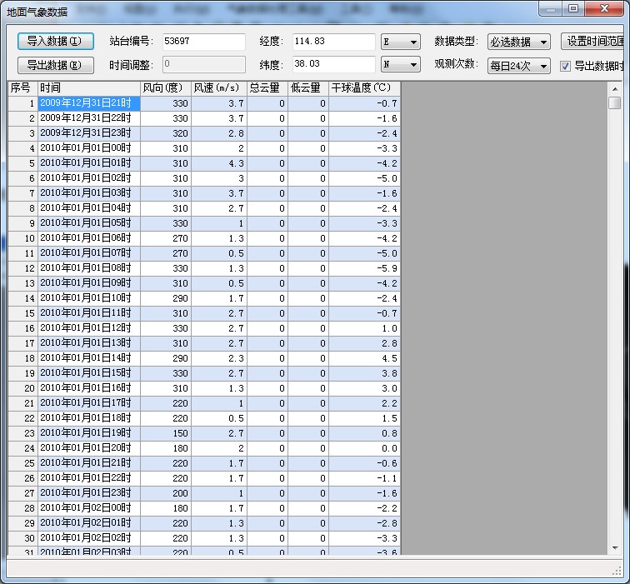The width and height of the screenshot is (630, 584).
Task: Click the 时间 column header
Action: coord(89,88)
